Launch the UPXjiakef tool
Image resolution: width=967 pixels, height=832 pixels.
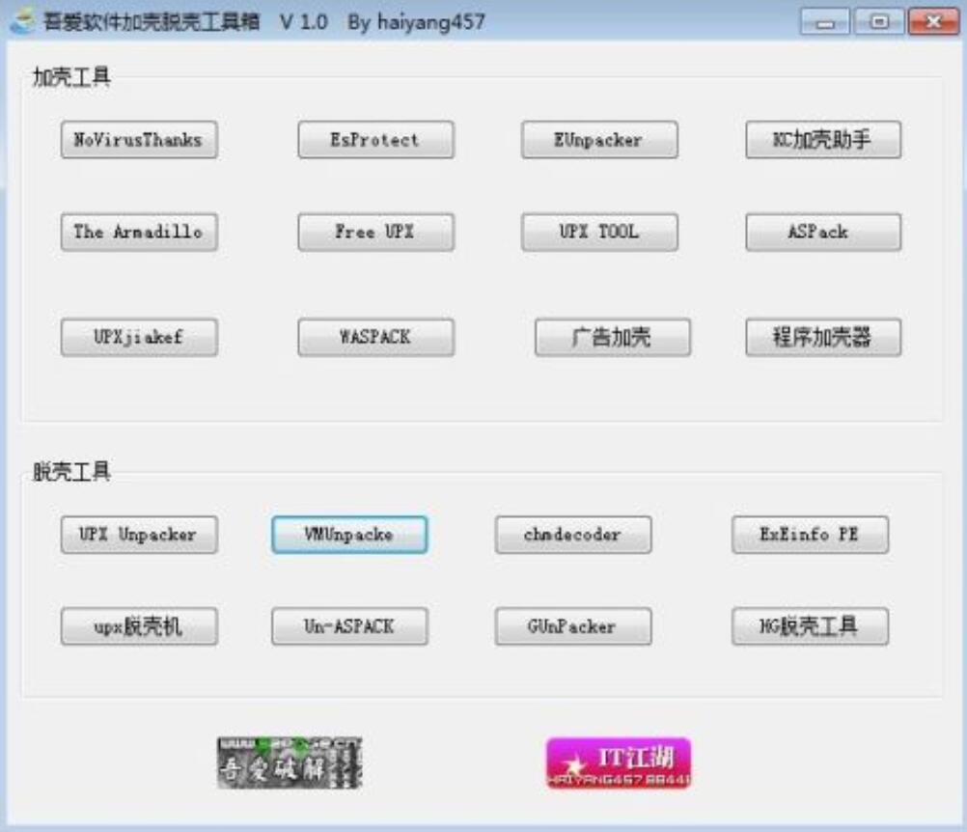[x=139, y=338]
